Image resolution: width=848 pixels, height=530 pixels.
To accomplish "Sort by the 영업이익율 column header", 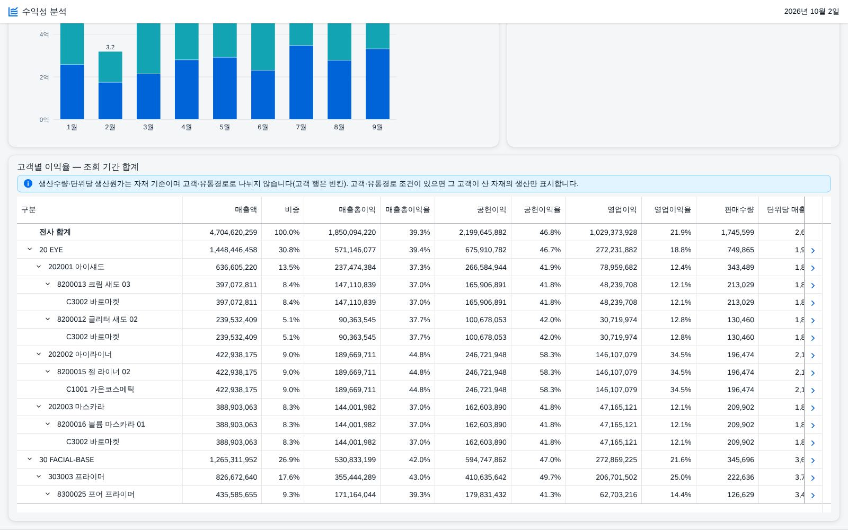I will click(x=673, y=210).
